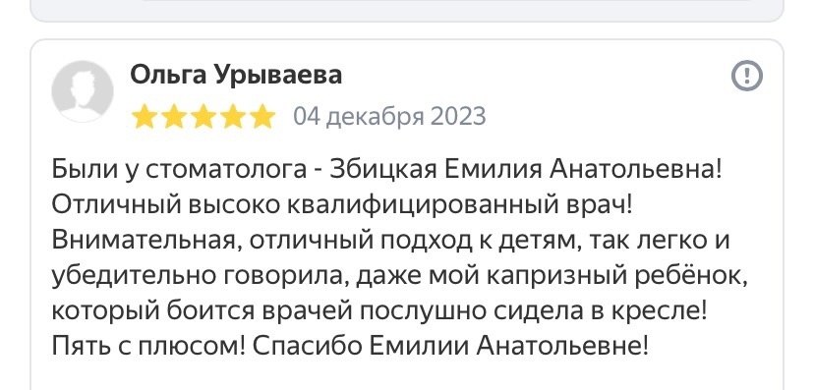Open Ольга Урываева's profile avatar

click(x=83, y=91)
